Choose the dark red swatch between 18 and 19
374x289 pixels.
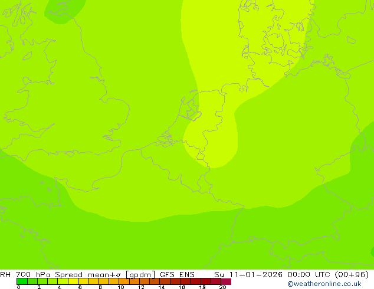(x=206, y=281)
